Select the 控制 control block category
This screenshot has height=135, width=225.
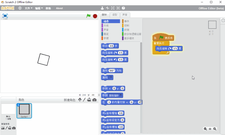[x=126, y=26]
